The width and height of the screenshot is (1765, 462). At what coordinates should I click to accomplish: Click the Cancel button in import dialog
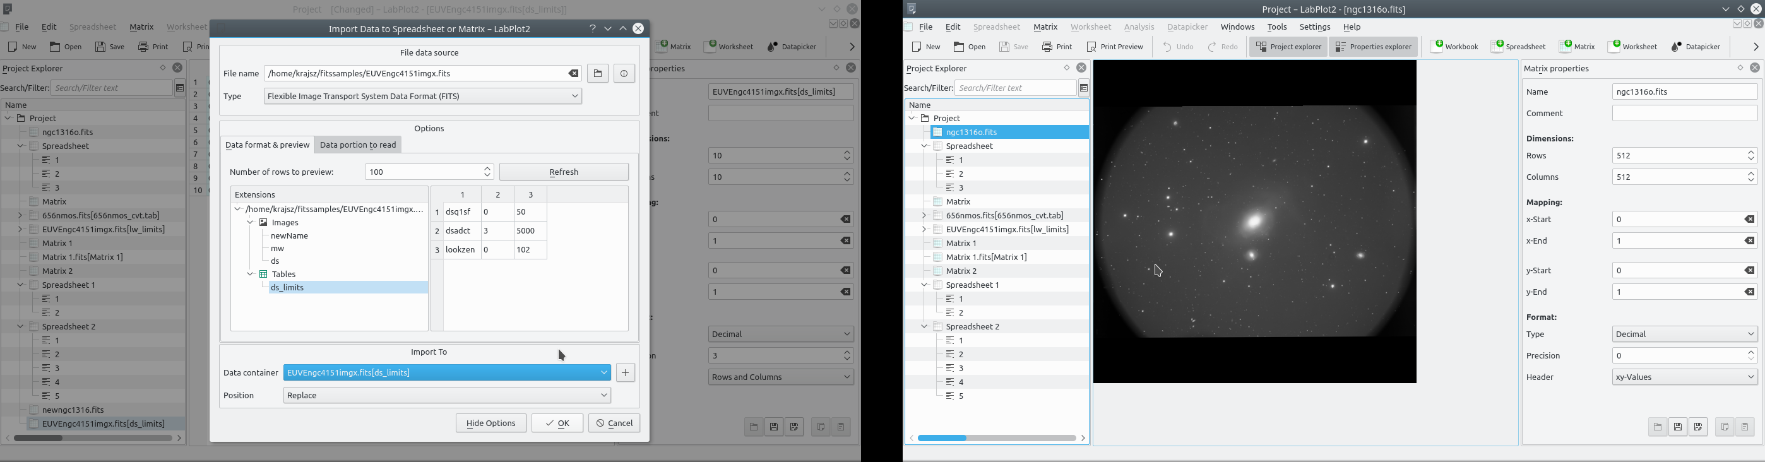click(614, 423)
